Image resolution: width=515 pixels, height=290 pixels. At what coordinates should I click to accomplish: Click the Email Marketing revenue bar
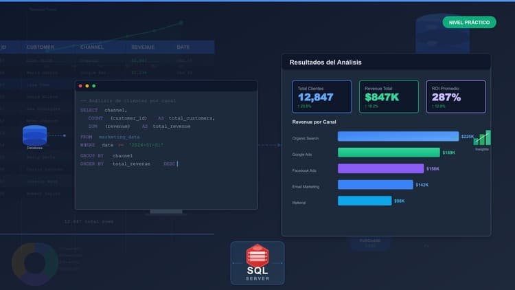click(x=375, y=184)
